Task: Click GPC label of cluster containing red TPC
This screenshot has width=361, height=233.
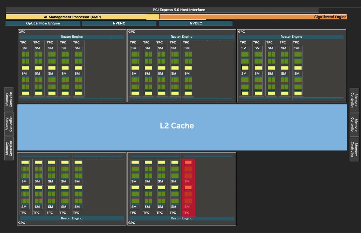Action: 132,223
